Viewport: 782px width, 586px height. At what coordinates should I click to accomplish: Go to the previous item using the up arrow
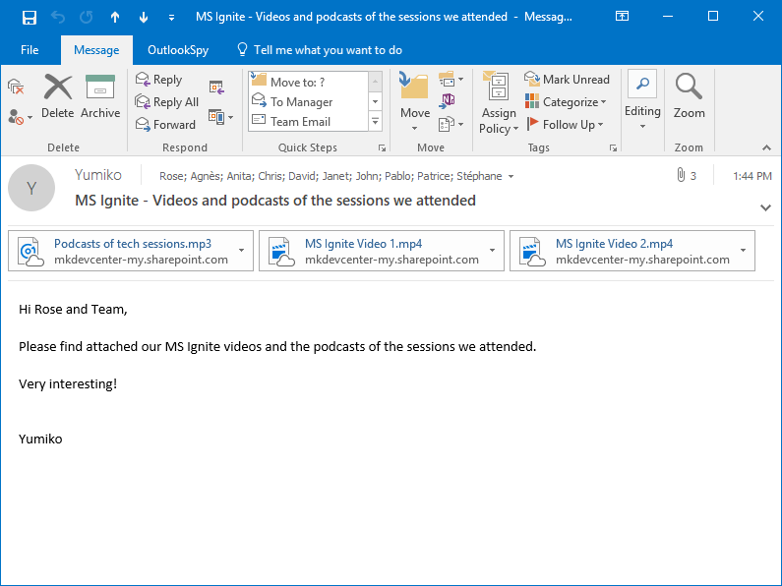point(115,18)
